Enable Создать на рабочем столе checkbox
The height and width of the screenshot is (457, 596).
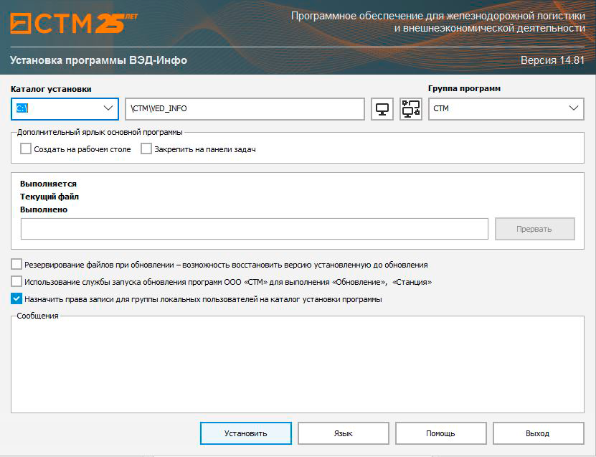[26, 149]
